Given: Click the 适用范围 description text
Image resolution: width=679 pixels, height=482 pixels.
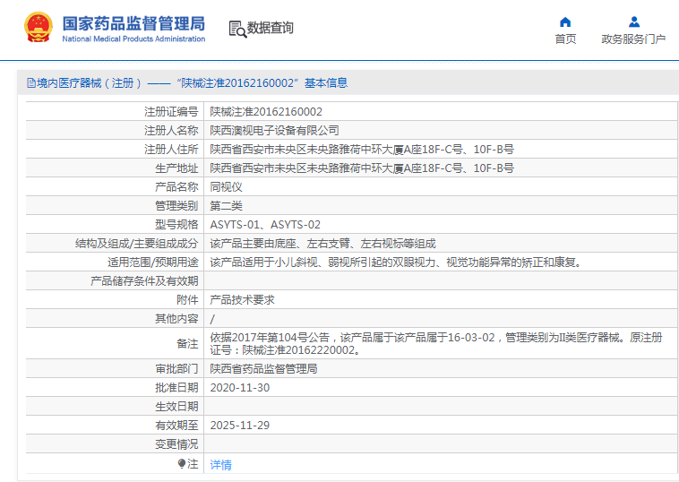Looking at the screenshot, I should (x=396, y=263).
